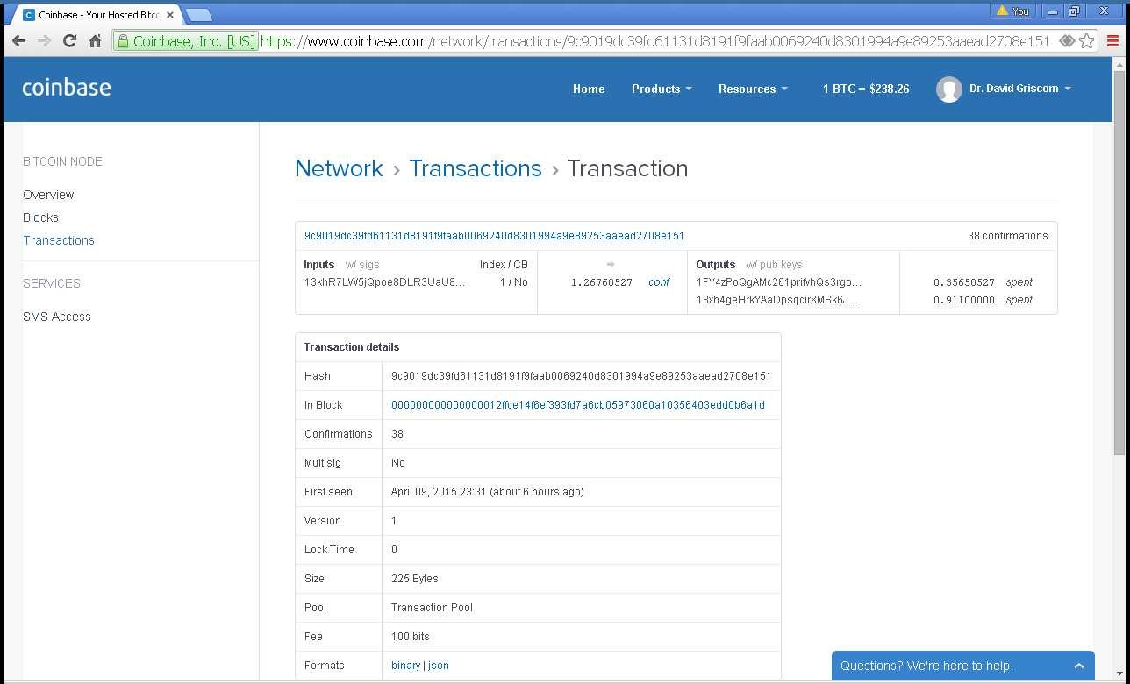Click the 1 BTC price indicator

pos(866,89)
